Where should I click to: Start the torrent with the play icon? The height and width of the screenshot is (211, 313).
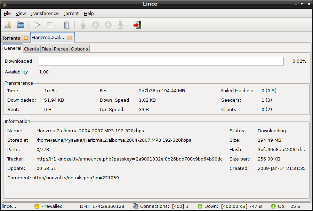coord(37,25)
